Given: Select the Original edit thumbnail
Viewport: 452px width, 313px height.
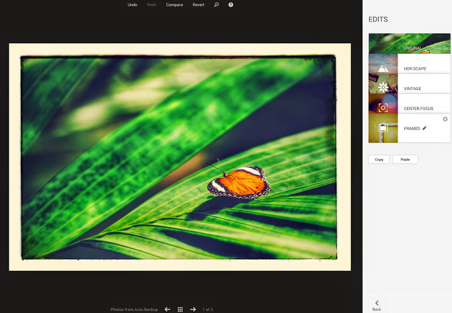Looking at the screenshot, I should tap(408, 44).
